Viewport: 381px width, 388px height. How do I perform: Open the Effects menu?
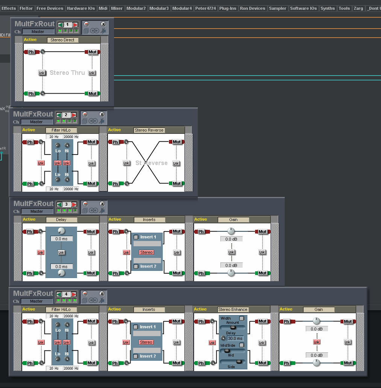tap(9, 8)
